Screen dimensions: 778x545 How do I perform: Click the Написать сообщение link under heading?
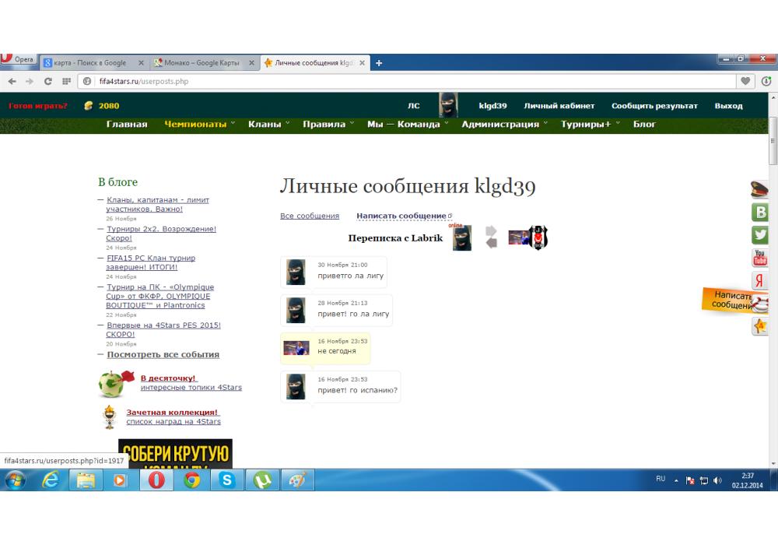(401, 216)
